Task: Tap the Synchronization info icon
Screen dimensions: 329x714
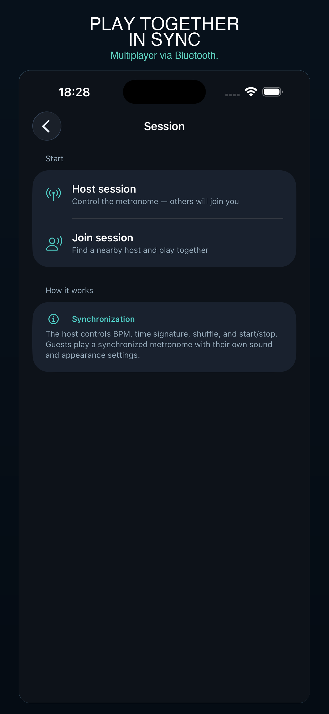Action: pos(54,319)
